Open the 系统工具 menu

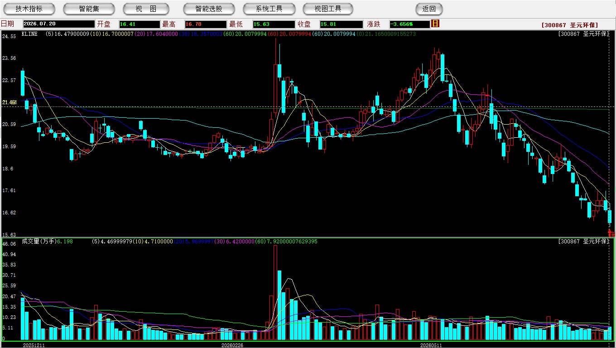coord(269,9)
